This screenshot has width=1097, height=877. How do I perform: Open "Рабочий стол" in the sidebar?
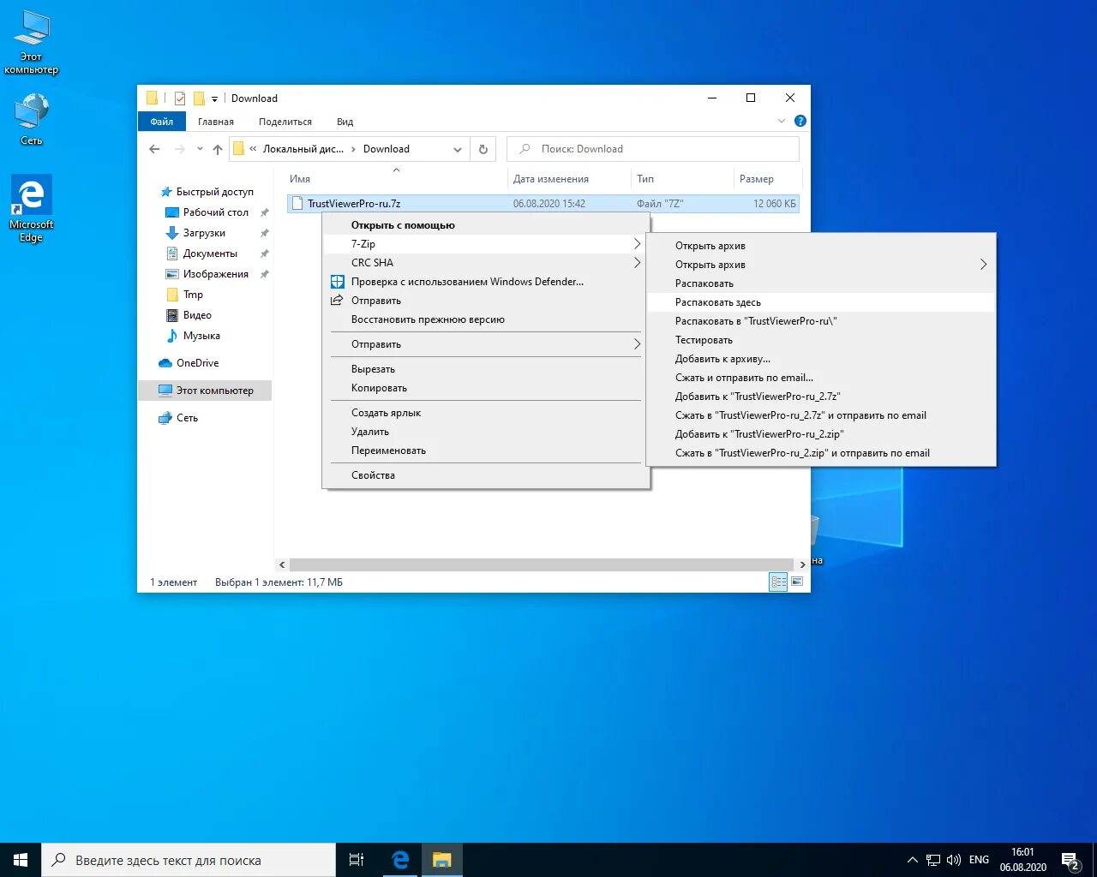point(215,212)
